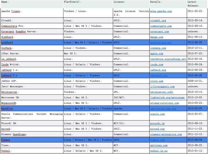This screenshot has width=208, height=154.
Task: Select the highlighted Tigase name cell
Action: [32, 140]
